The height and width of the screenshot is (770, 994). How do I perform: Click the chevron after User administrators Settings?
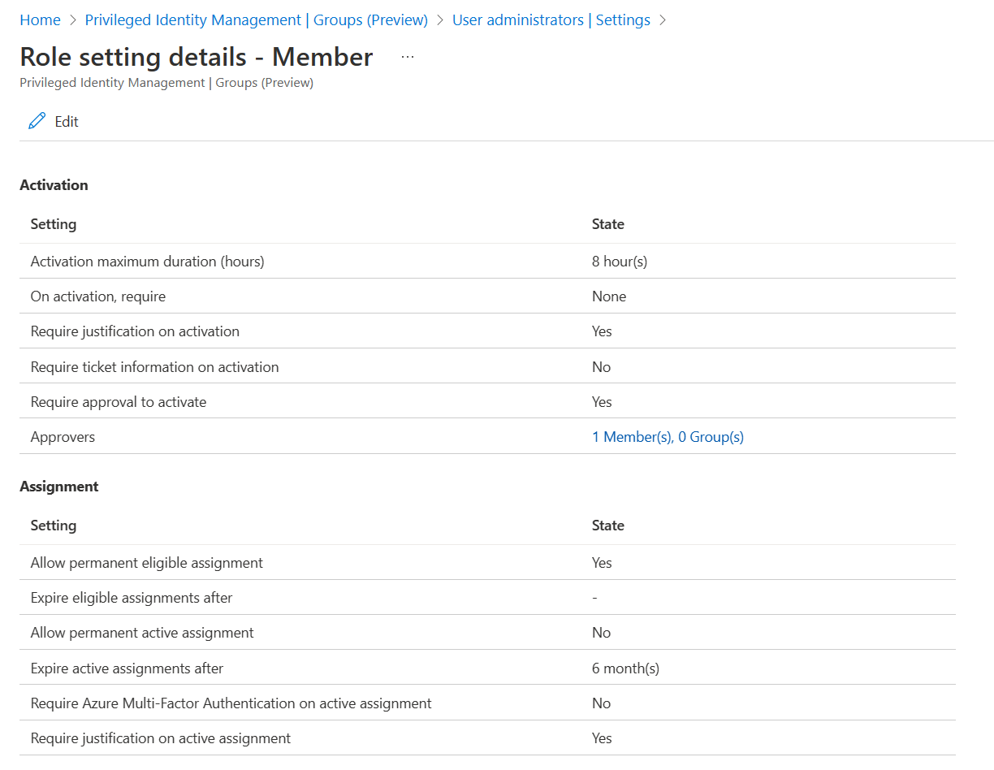[x=663, y=20]
